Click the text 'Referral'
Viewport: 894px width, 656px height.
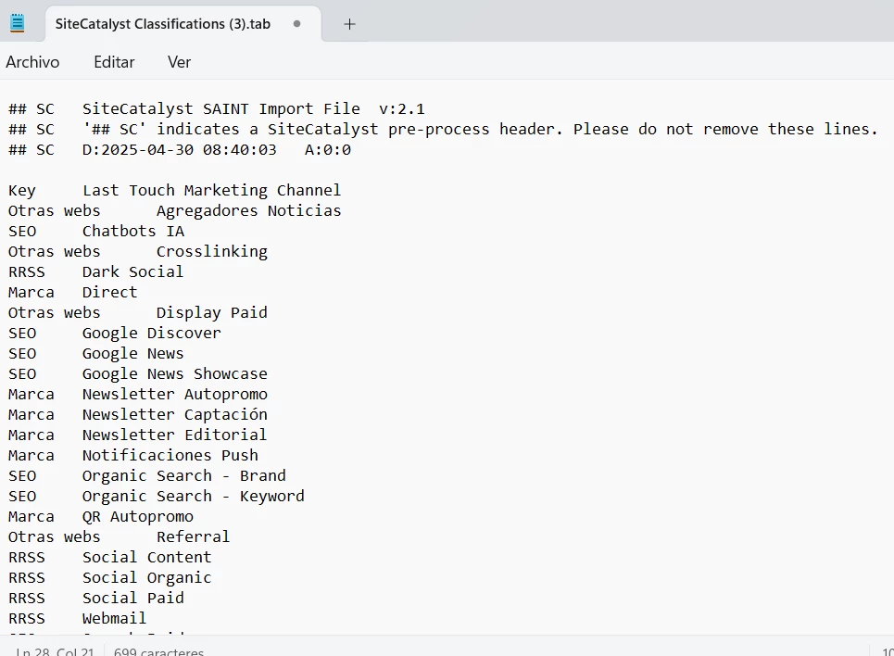tap(193, 537)
